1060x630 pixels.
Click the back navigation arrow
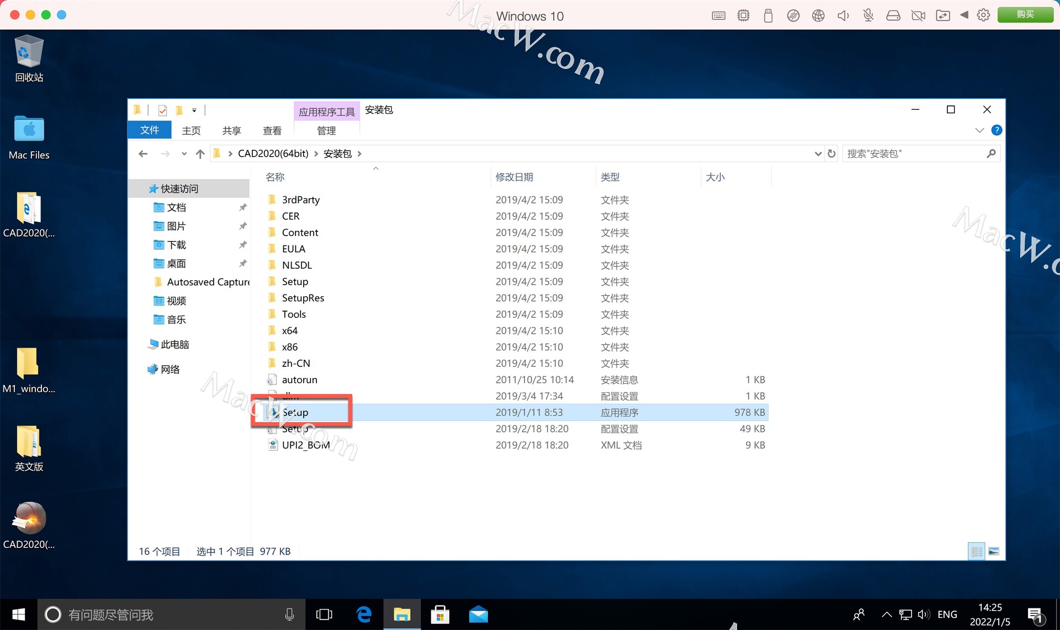tap(143, 154)
